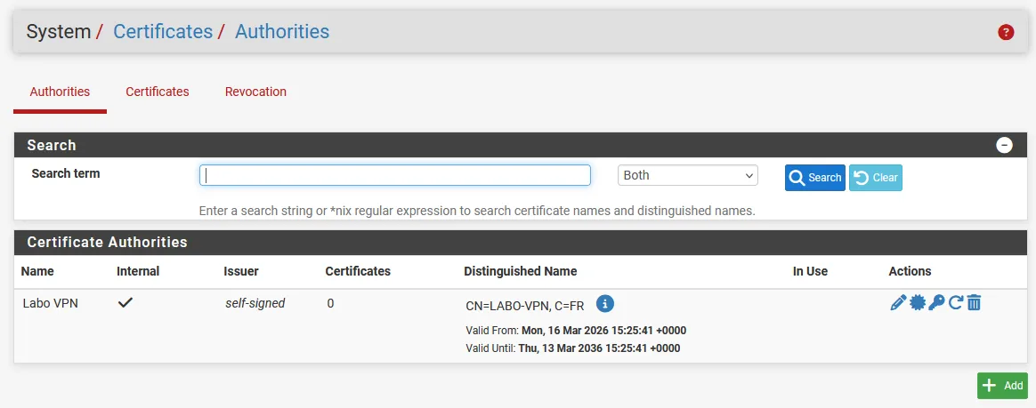
Task: Show info for CN=LABO-VPN distinguished name
Action: 604,304
